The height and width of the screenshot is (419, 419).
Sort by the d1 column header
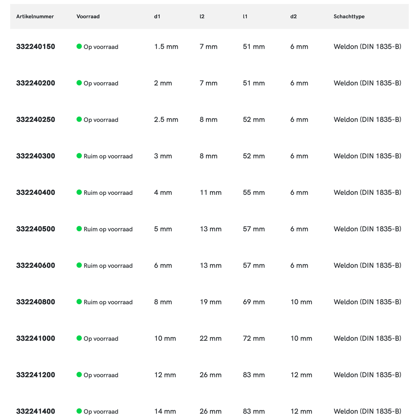[157, 16]
